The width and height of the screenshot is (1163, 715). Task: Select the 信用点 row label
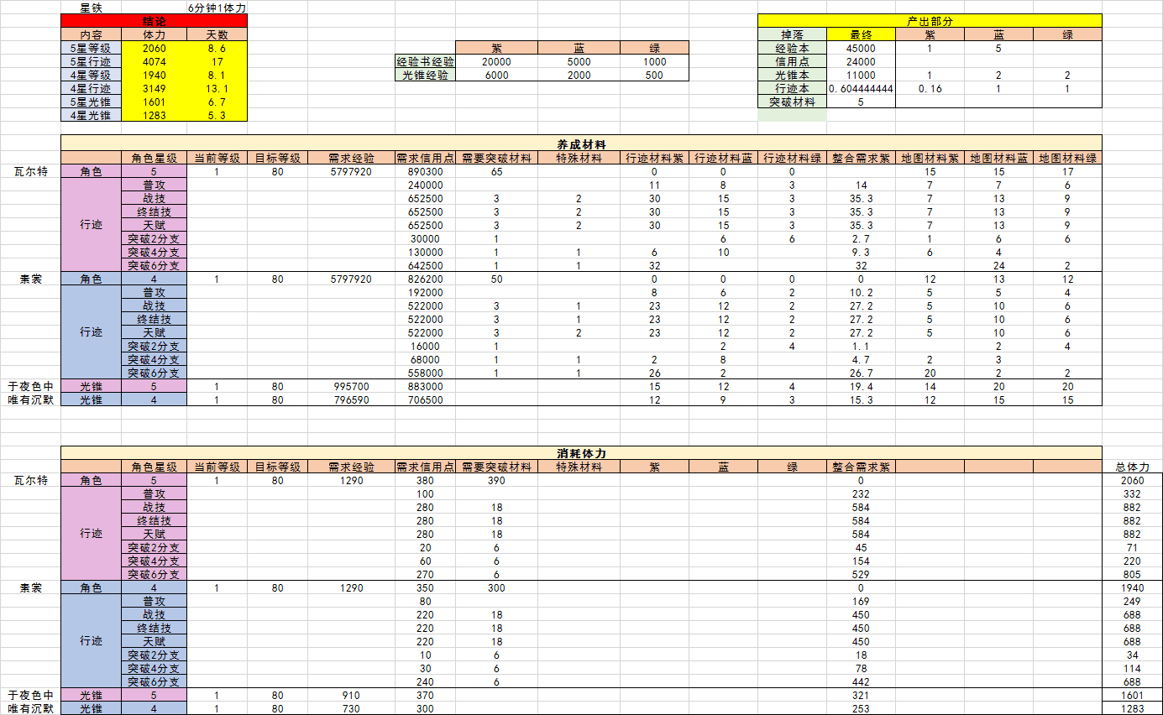(x=792, y=61)
